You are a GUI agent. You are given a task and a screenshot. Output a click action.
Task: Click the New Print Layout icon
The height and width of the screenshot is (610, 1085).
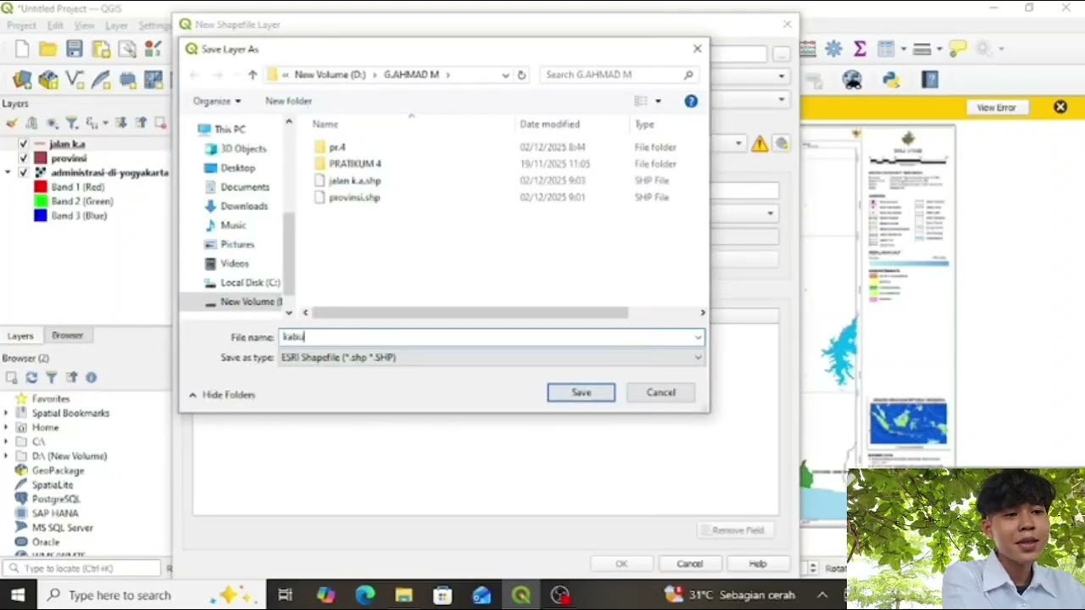101,49
